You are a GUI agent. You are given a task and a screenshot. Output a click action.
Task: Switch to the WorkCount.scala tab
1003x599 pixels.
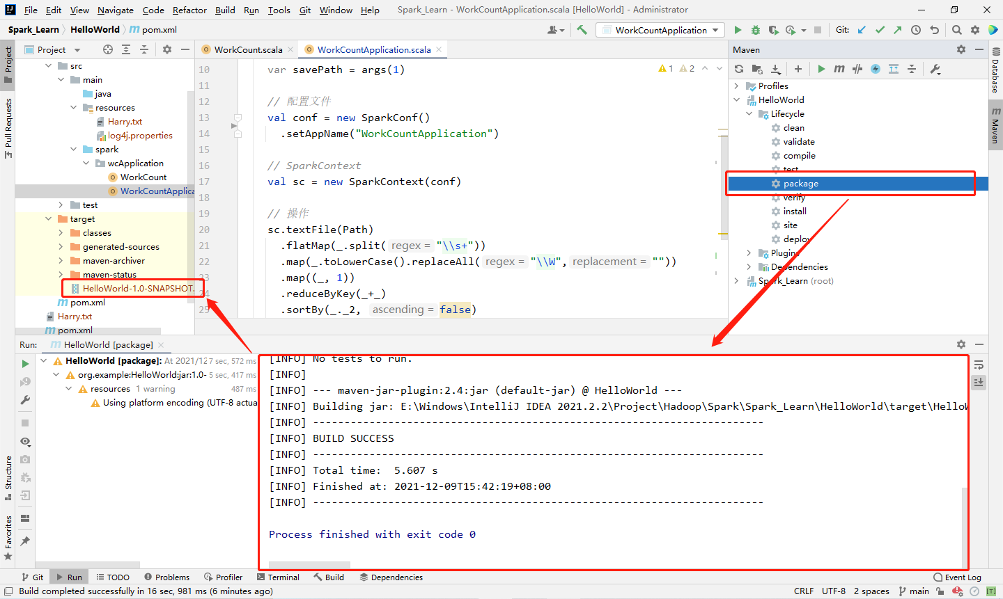click(x=248, y=49)
